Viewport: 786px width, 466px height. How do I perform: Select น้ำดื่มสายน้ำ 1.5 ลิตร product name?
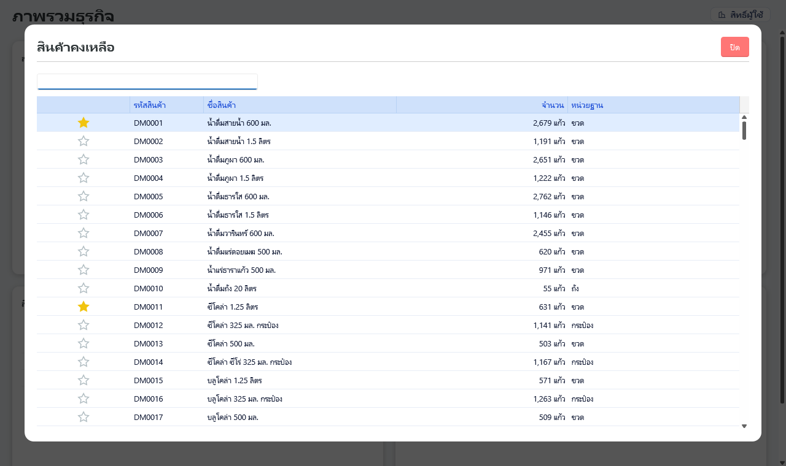[239, 141]
